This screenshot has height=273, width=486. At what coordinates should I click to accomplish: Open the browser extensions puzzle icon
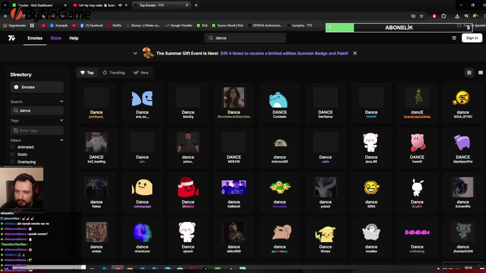(x=443, y=16)
